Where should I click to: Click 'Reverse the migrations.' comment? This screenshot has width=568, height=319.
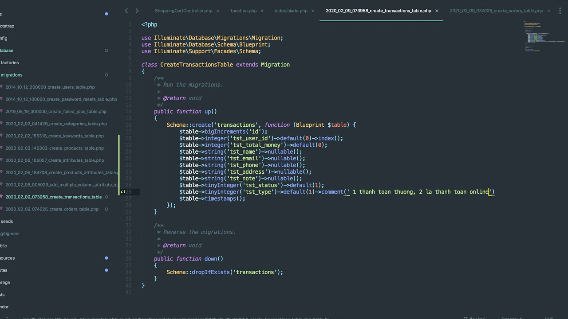click(x=200, y=232)
